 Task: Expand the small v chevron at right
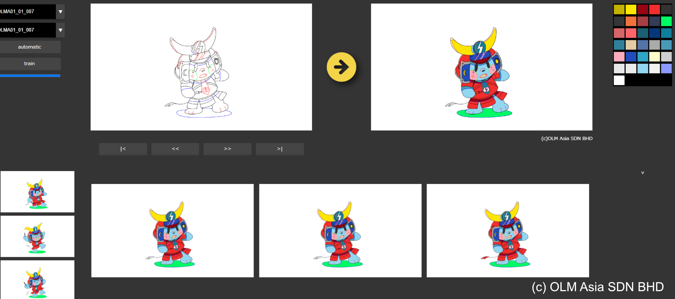point(642,173)
